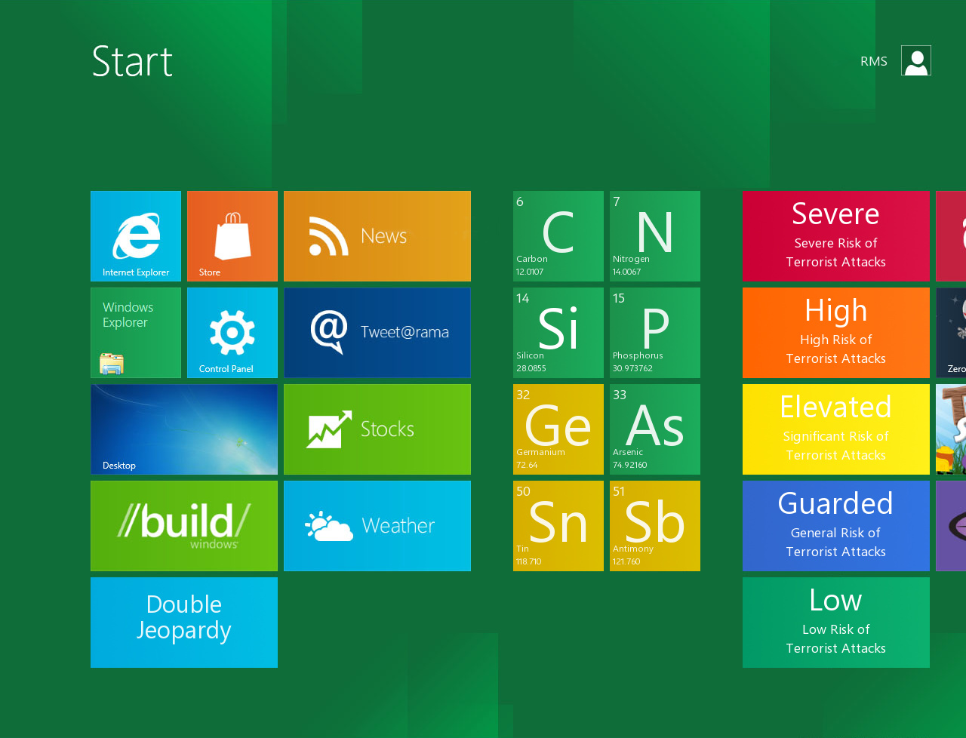
Task: Click the RMS user name
Action: 874,61
